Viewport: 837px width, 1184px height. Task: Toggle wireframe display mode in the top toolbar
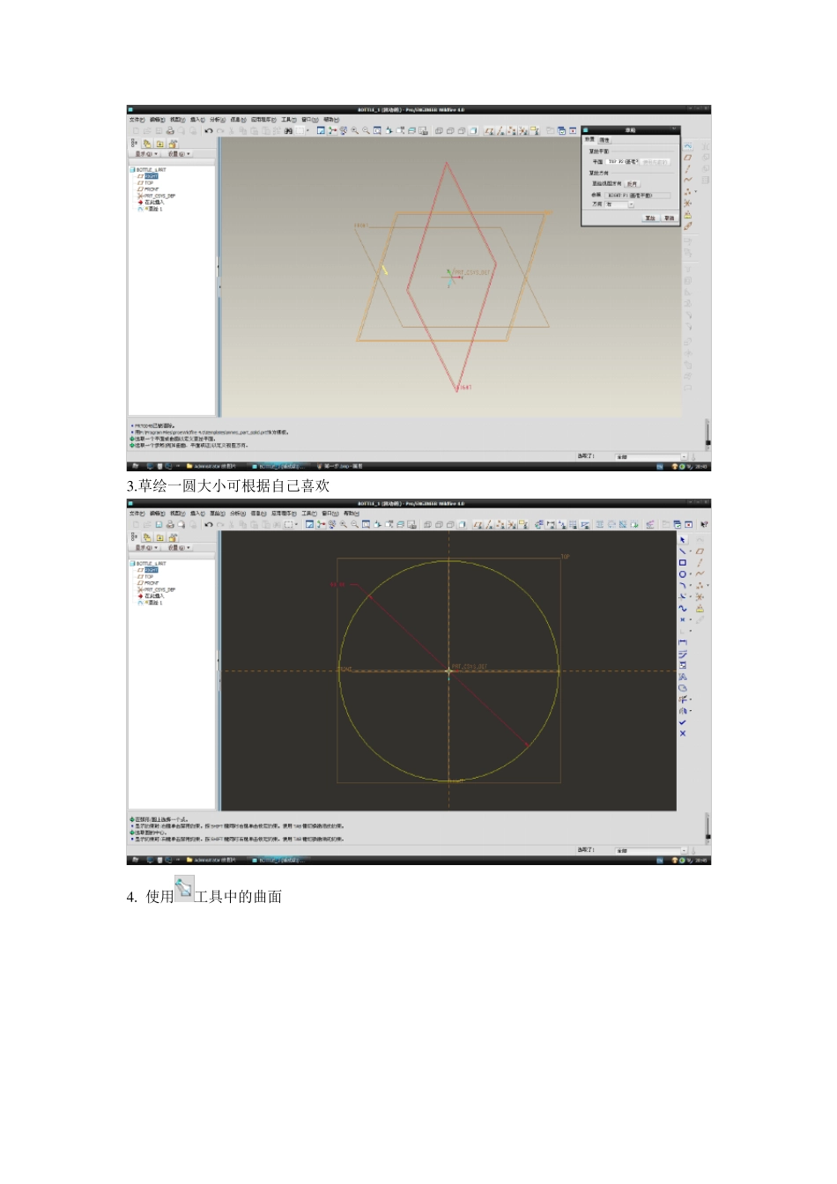[439, 130]
